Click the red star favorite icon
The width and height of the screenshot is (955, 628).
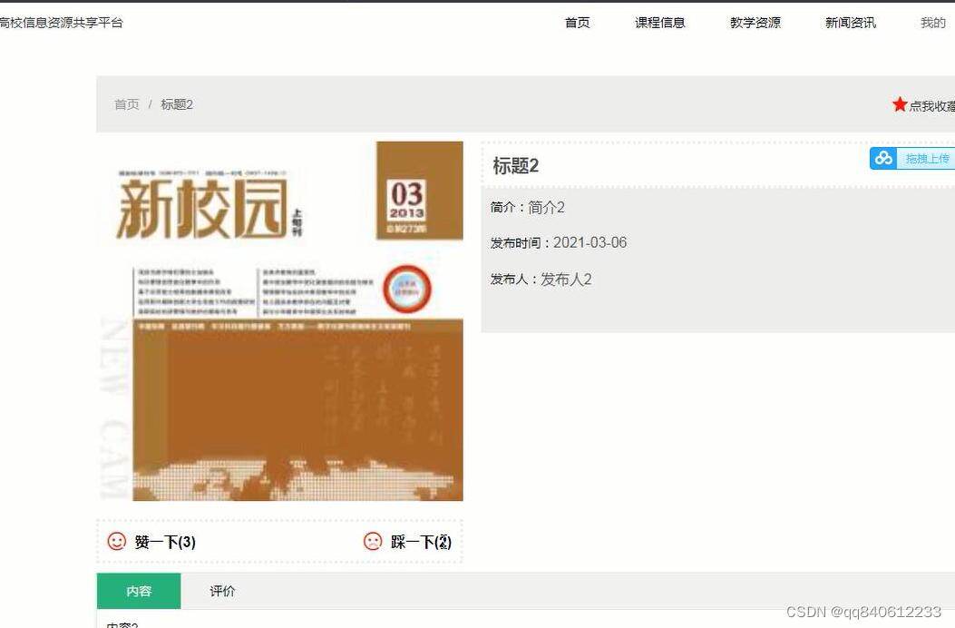tap(899, 104)
